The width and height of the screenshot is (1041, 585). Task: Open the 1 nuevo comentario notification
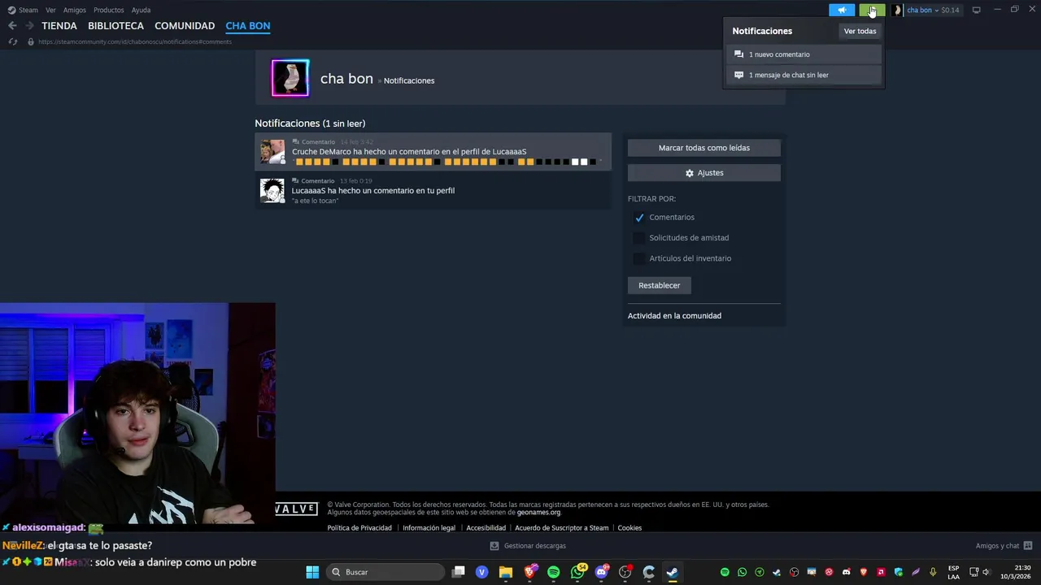[x=804, y=54]
